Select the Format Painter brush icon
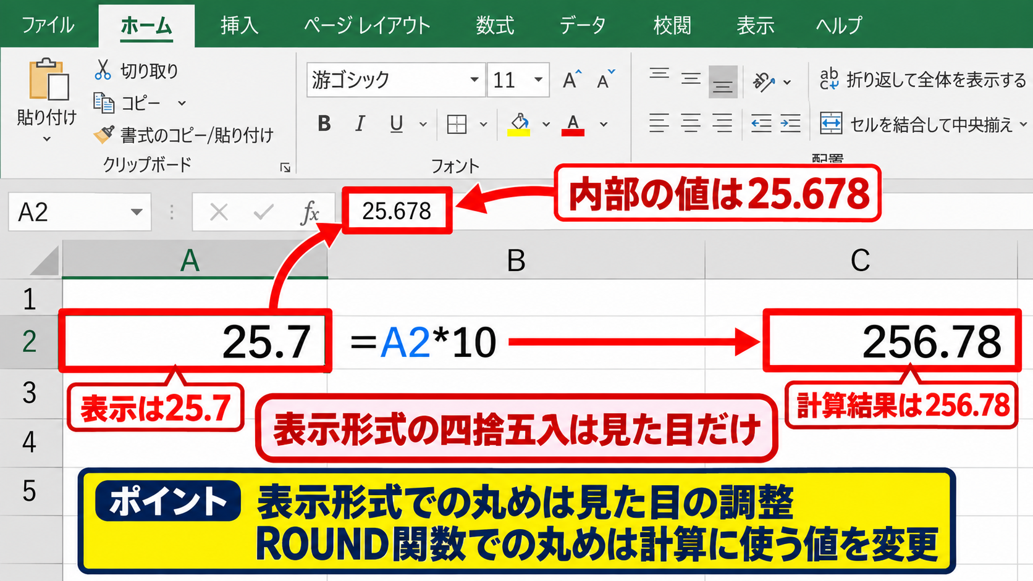The height and width of the screenshot is (581, 1033). tap(104, 134)
